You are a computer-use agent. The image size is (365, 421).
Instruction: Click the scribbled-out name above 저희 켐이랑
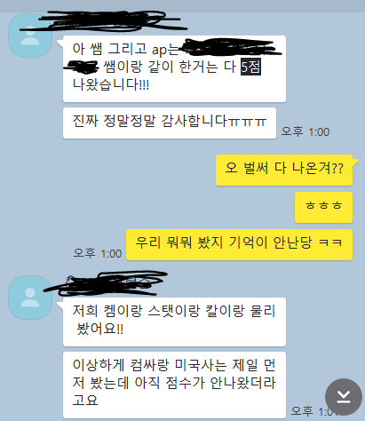coord(106,283)
